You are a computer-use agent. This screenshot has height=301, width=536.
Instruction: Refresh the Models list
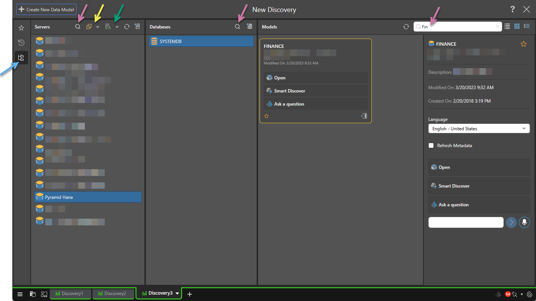(406, 27)
